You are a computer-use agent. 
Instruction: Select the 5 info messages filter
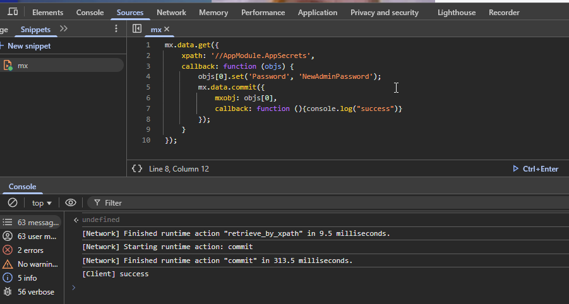(x=27, y=278)
